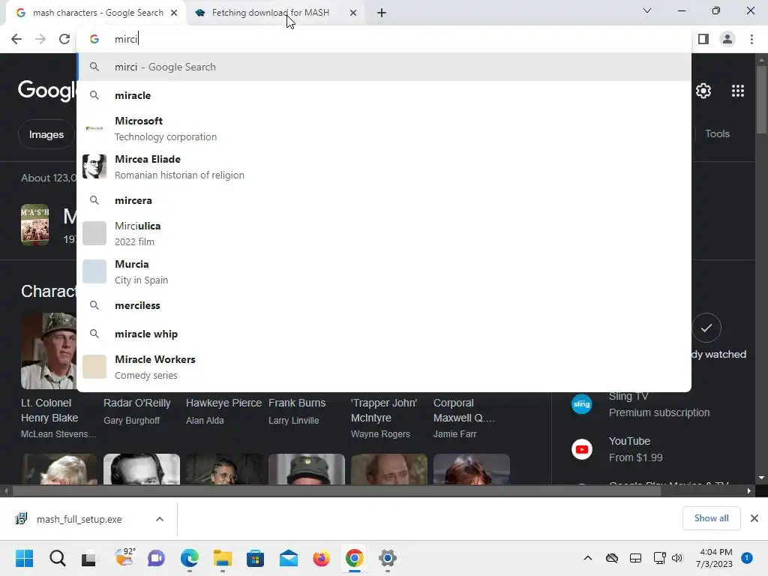768x576 pixels.
Task: Choose the Mircea Eliade suggestion
Action: tap(384, 167)
